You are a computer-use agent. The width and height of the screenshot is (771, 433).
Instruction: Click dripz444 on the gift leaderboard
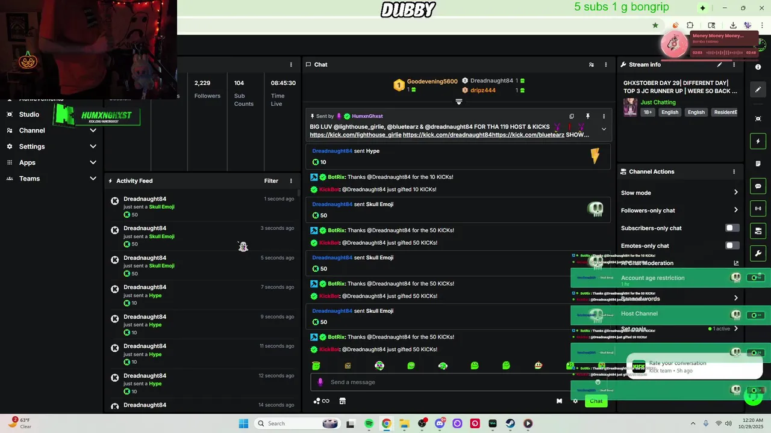coord(482,90)
